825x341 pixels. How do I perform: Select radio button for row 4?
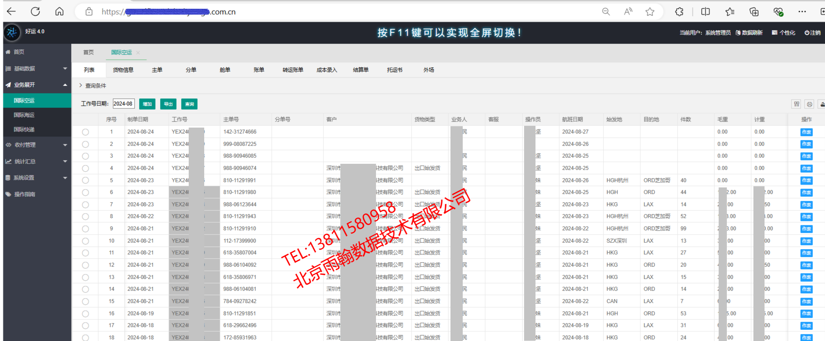pos(85,168)
